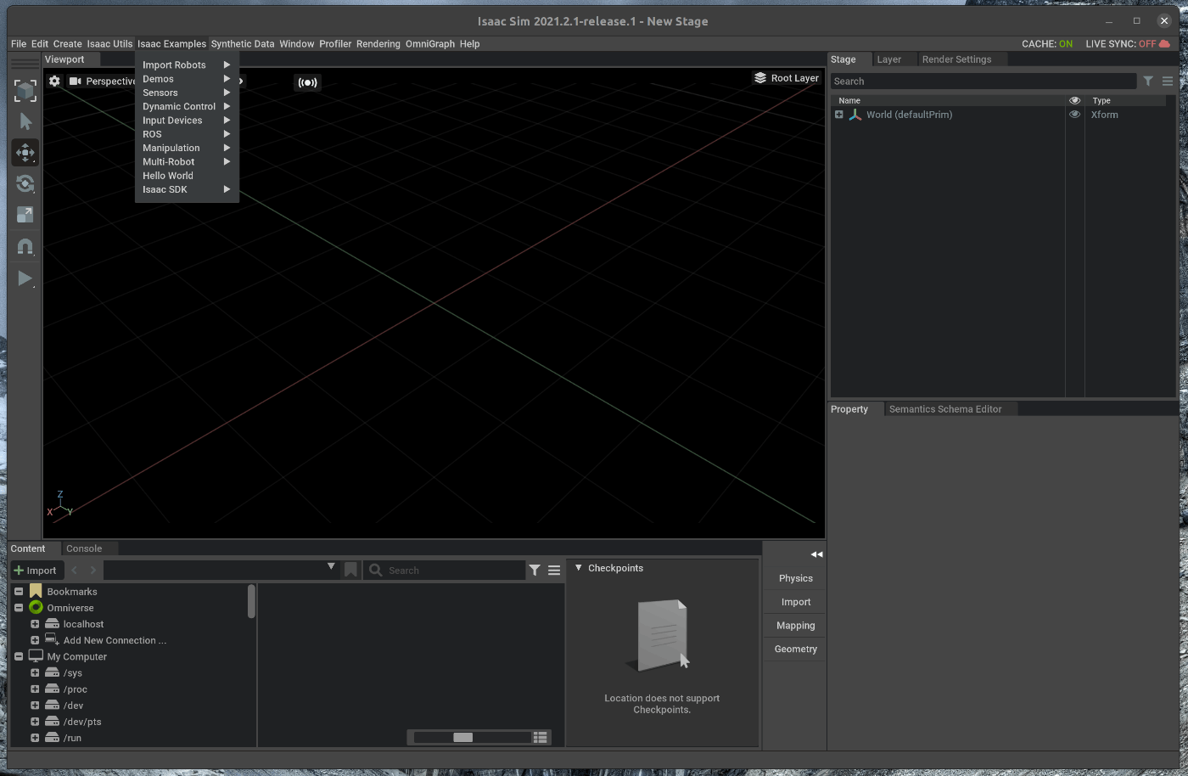
Task: Select the Scale tool in left toolbar
Action: [25, 215]
